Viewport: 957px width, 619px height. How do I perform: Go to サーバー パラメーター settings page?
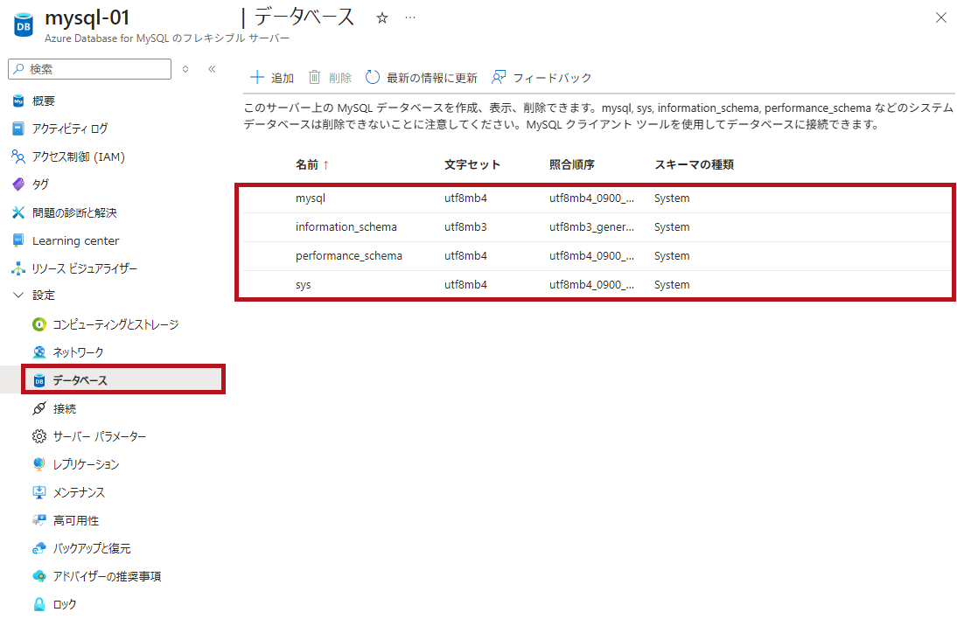pyautogui.click(x=99, y=436)
